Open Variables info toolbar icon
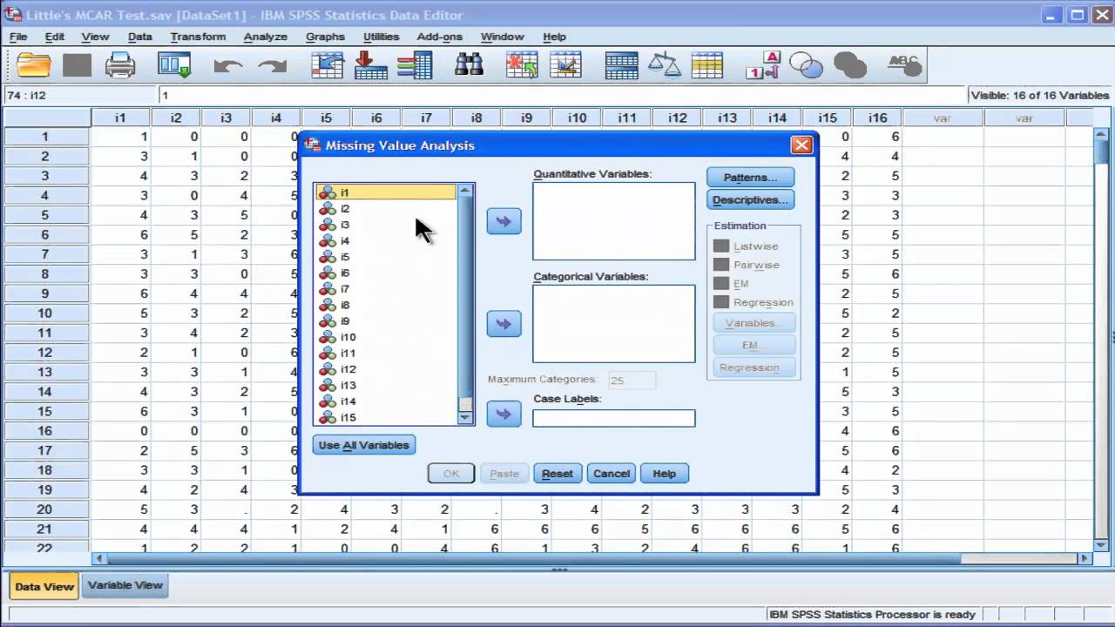Screen dimensions: 1115x627 pos(415,65)
